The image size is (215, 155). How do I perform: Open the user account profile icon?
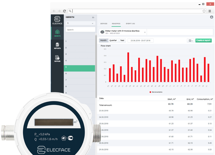(212, 17)
